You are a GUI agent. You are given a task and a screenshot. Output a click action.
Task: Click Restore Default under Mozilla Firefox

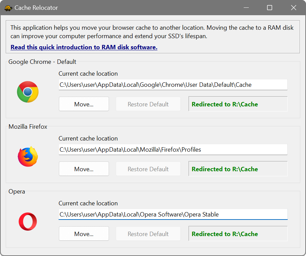[148, 169]
